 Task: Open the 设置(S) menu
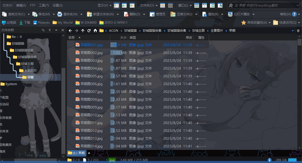point(57,5)
